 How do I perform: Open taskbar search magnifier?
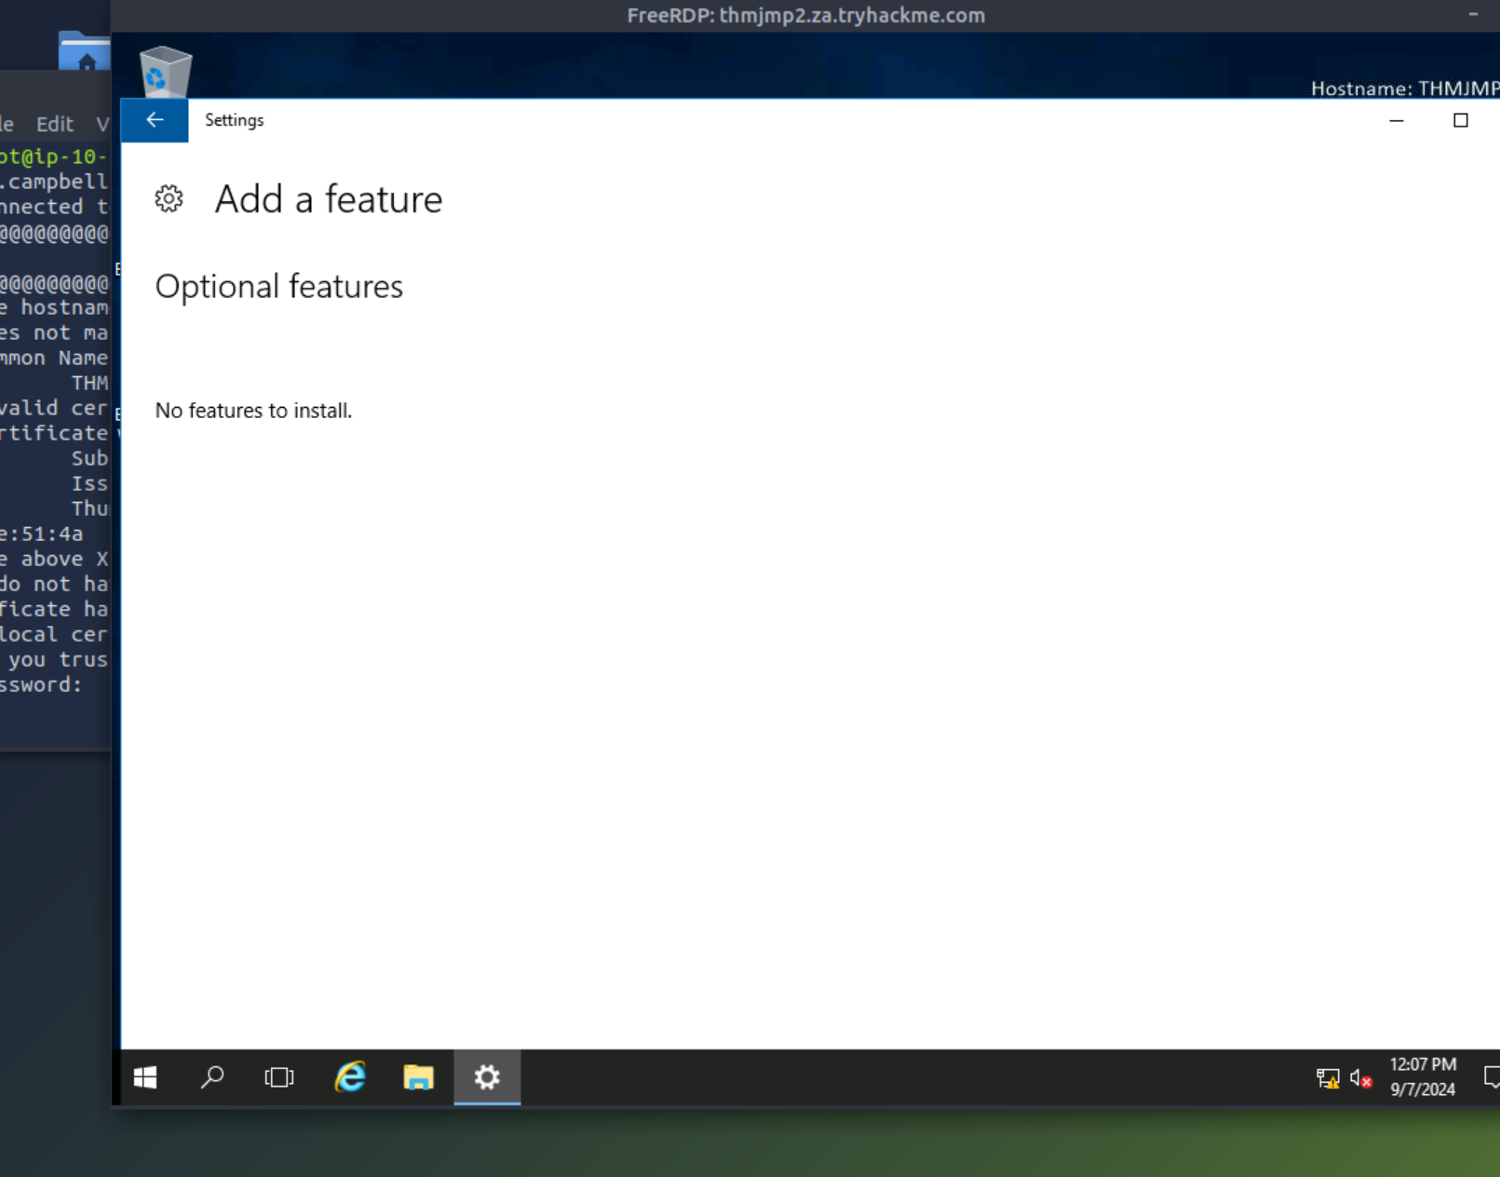click(212, 1077)
